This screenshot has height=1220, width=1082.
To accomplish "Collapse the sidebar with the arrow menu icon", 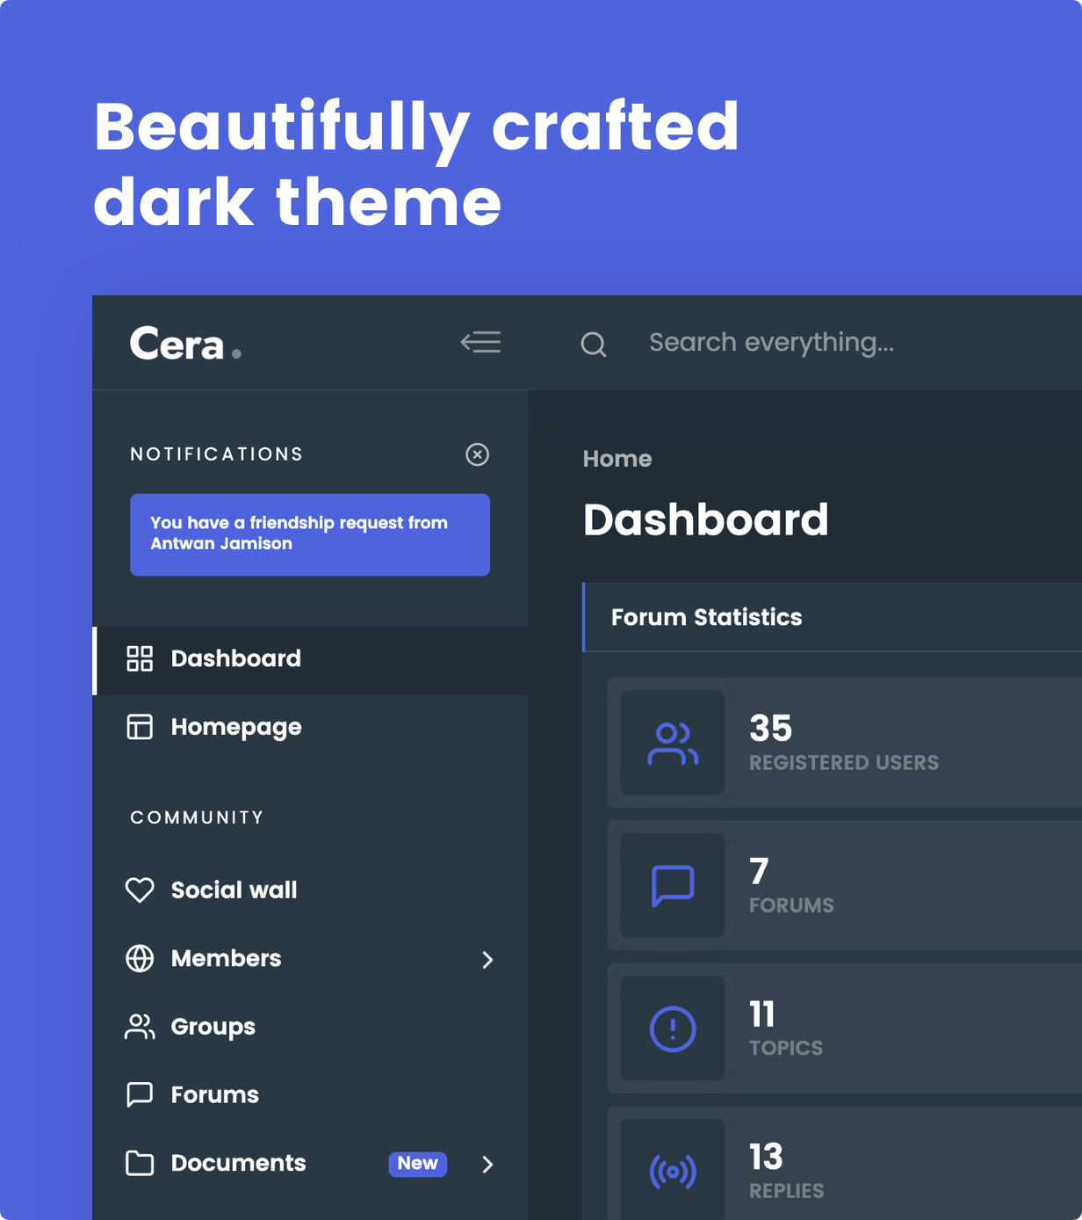I will [x=480, y=342].
